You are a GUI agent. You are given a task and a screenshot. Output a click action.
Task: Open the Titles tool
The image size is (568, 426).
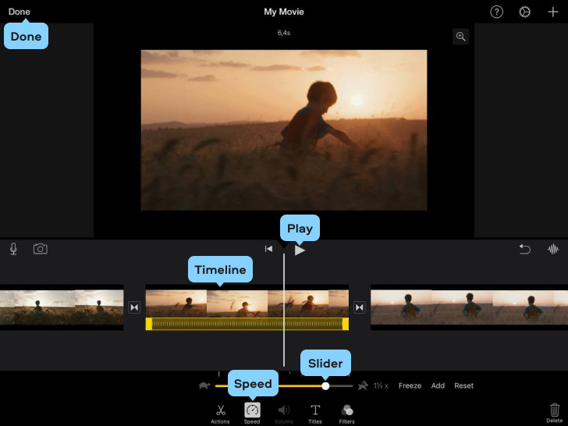point(315,414)
